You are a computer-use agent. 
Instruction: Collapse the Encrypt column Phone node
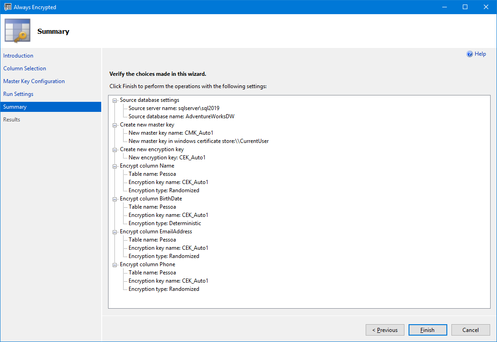point(114,265)
